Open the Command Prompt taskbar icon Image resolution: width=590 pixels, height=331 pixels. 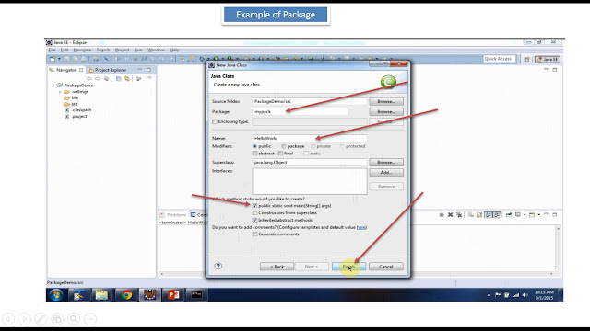coord(196,295)
